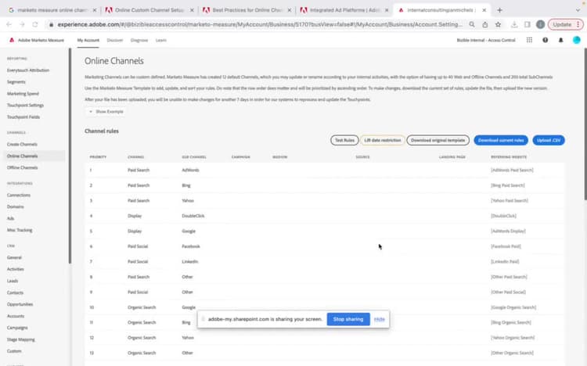Click the DoubleClick sub channel cell
Screen dimensions: 587x366
pos(193,216)
